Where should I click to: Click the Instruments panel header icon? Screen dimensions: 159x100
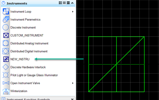(3, 3)
